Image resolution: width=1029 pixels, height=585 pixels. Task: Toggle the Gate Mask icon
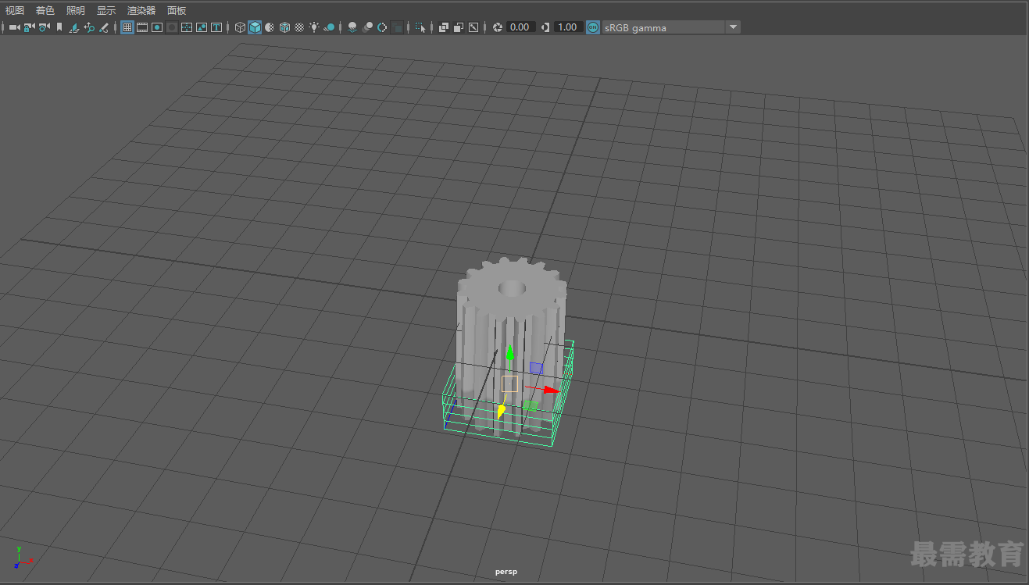[x=172, y=27]
